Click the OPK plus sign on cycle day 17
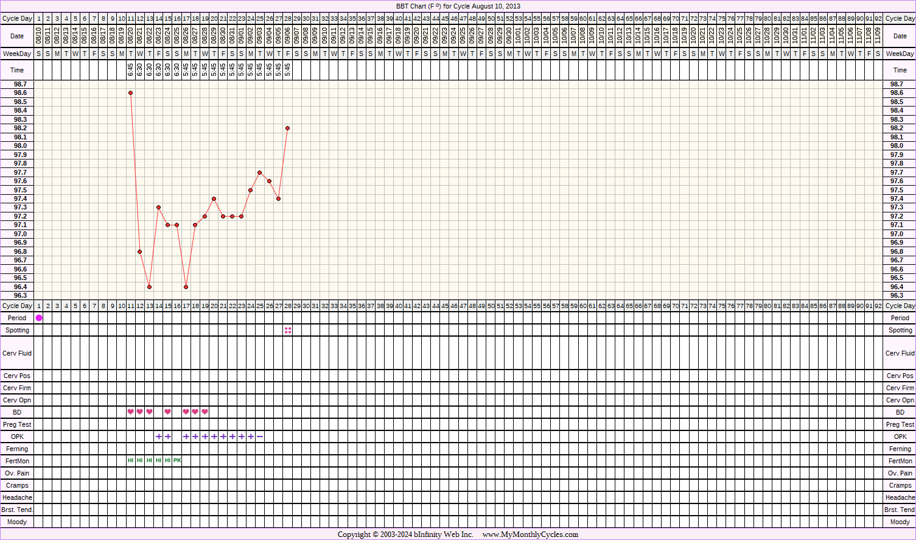Image resolution: width=916 pixels, height=540 pixels. tap(186, 437)
